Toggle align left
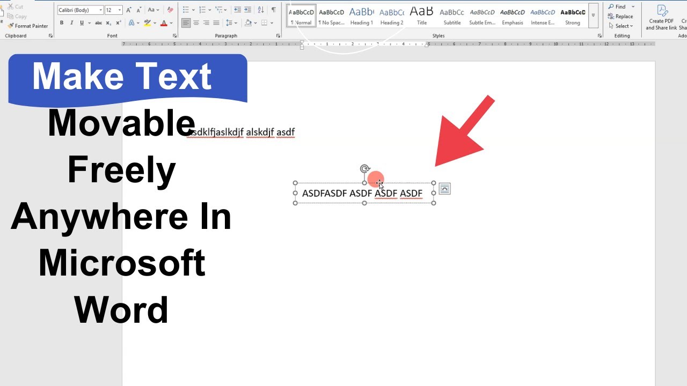 (x=186, y=23)
